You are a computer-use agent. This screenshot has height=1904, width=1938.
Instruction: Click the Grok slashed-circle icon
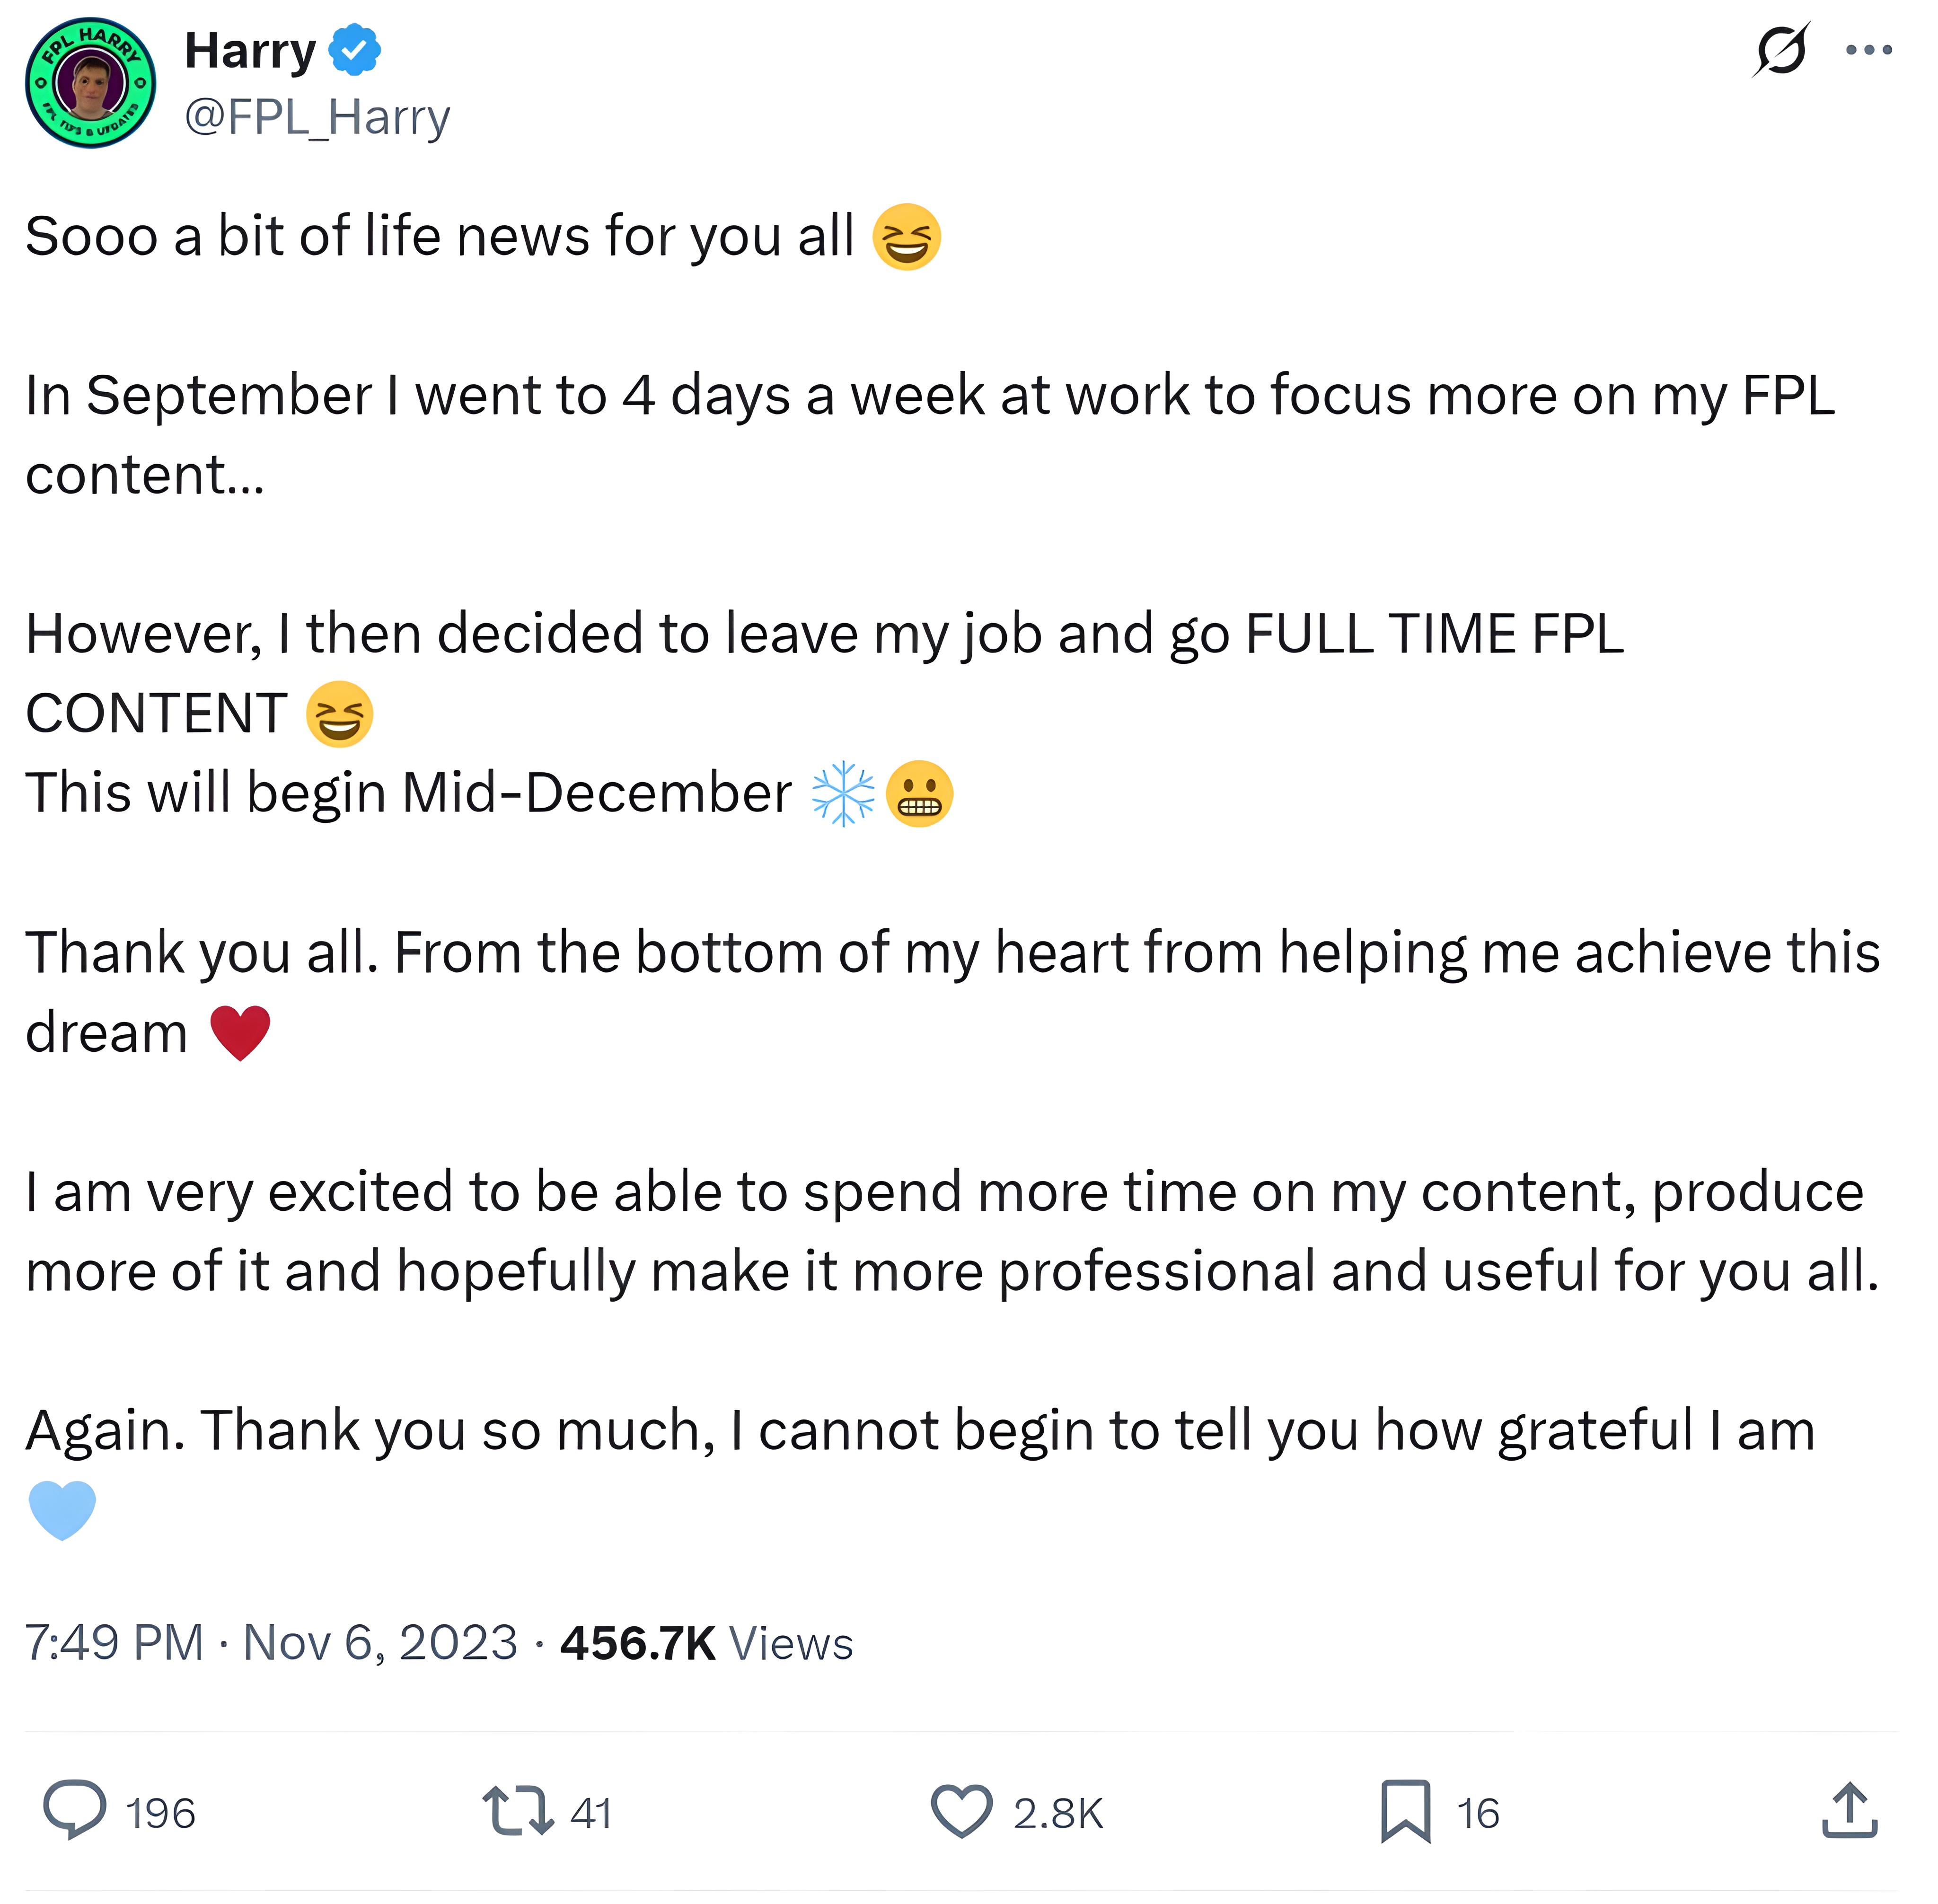(x=1781, y=49)
